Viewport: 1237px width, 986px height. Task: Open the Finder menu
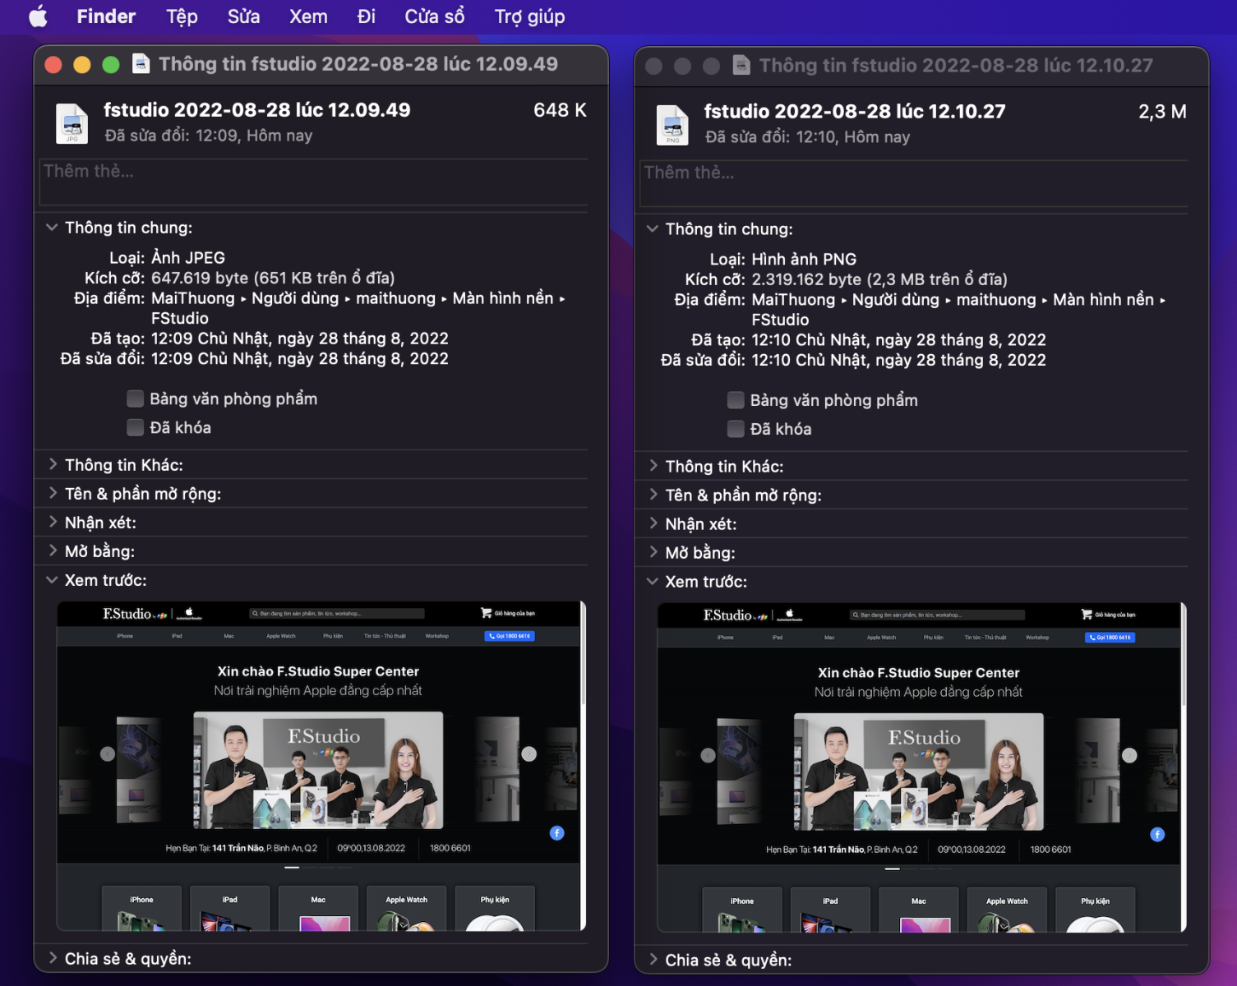click(106, 16)
